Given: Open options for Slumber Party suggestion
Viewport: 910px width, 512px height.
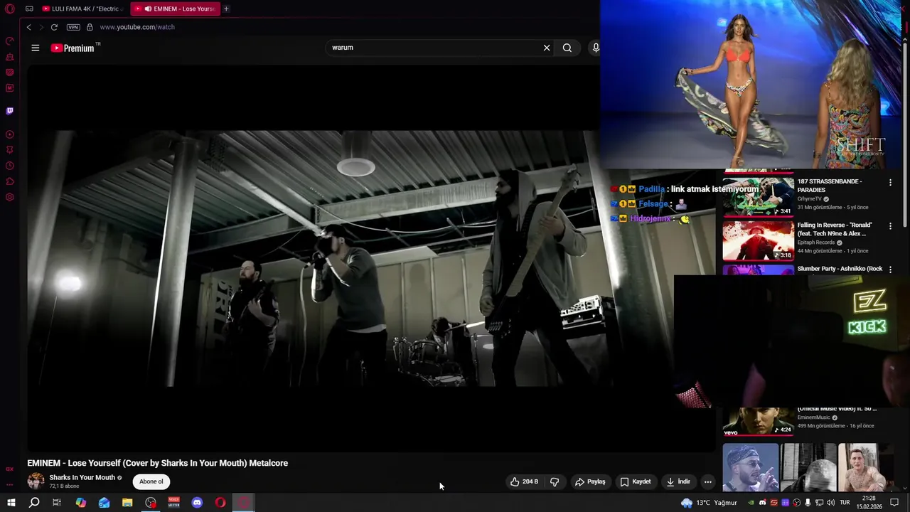Looking at the screenshot, I should 890,270.
